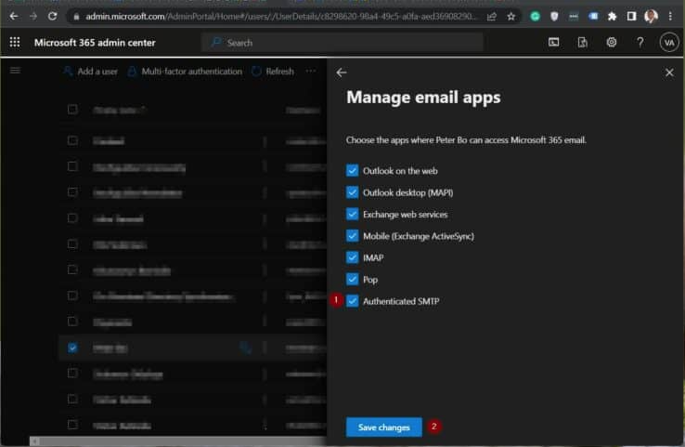Screen dimensions: 685x447
Task: Reload the page with the browser refresh icon
Action: coord(52,16)
